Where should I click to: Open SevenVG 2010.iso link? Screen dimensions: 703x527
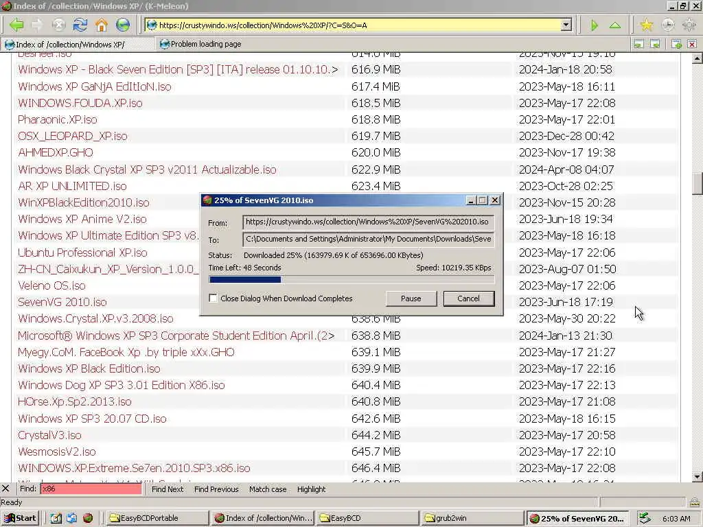pos(62,303)
